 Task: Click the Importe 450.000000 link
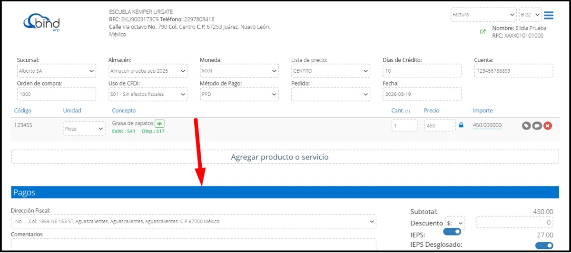pos(487,125)
